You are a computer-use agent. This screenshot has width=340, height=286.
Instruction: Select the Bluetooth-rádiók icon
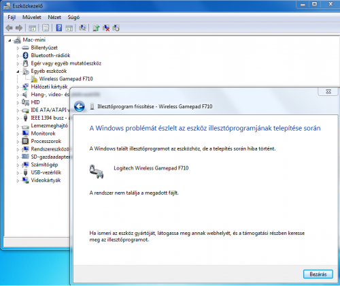point(25,55)
